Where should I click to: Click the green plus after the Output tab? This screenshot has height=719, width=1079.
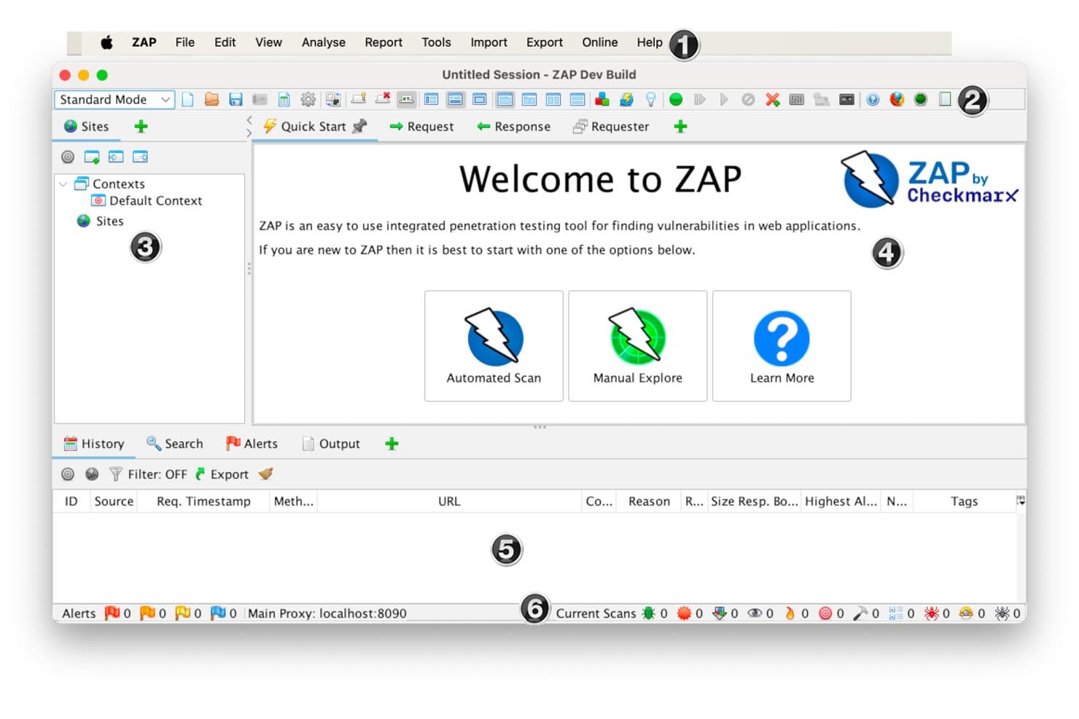[x=392, y=444]
